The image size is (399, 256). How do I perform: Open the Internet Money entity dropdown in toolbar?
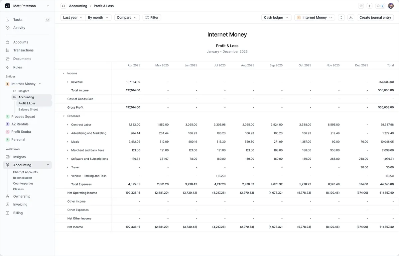(315, 18)
